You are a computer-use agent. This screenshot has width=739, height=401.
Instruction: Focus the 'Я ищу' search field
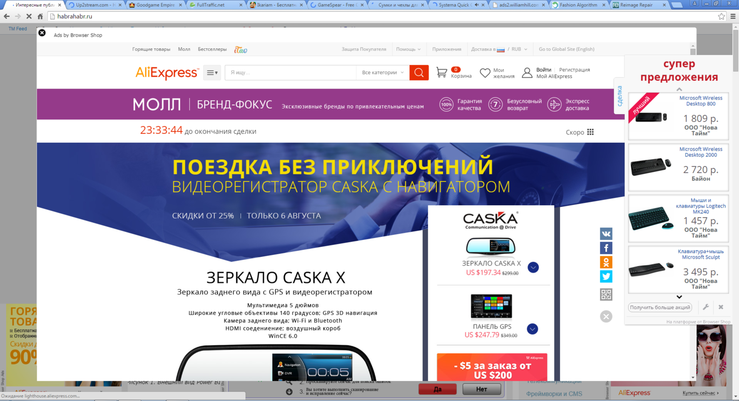click(x=291, y=73)
